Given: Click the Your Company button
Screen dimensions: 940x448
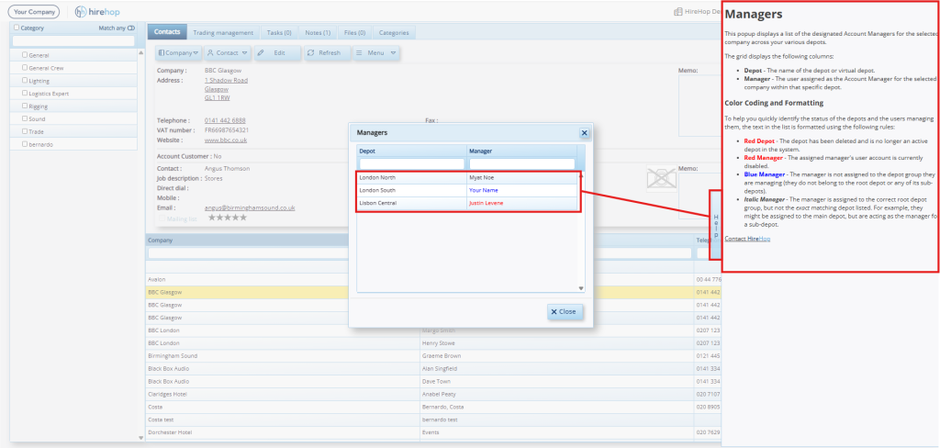Looking at the screenshot, I should [x=34, y=11].
